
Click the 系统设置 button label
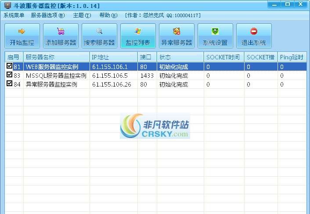tap(215, 43)
